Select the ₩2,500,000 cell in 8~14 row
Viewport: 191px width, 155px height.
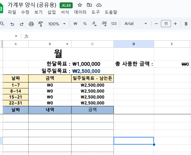click(x=93, y=91)
